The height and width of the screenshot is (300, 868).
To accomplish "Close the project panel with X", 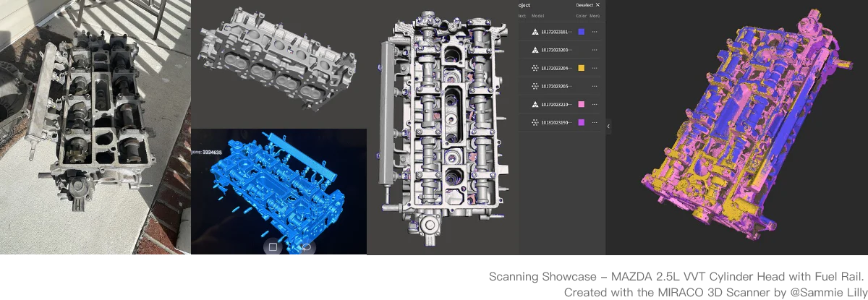I will tap(597, 5).
